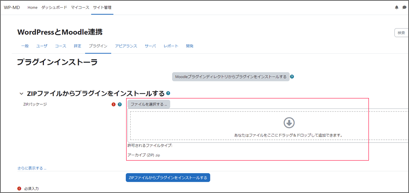Click red required icon next to 必須入力

point(19,189)
